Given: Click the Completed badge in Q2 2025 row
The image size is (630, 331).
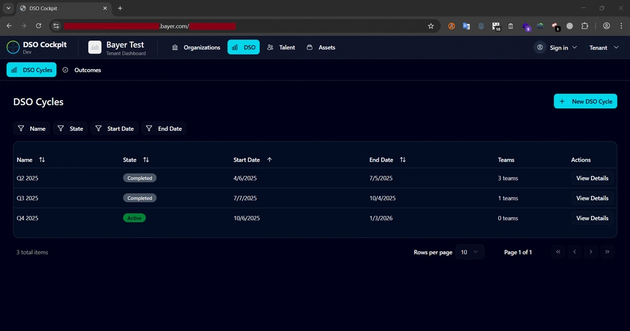Looking at the screenshot, I should coord(140,178).
